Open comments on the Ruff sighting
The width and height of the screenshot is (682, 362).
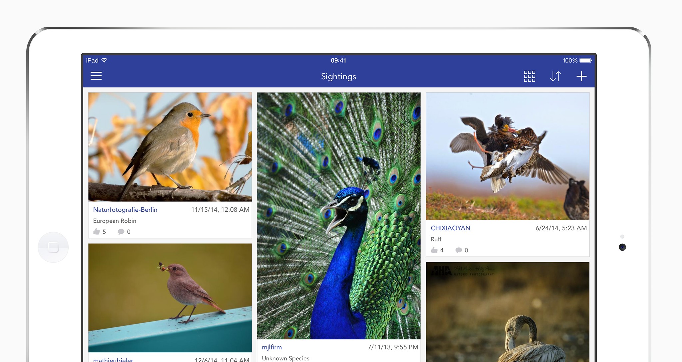459,250
